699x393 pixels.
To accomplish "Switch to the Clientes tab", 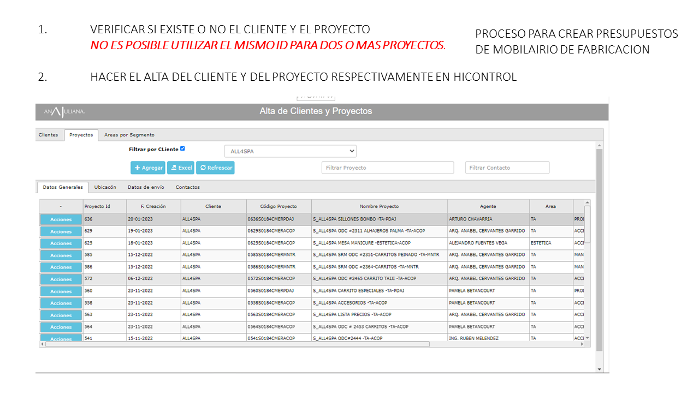I will pyautogui.click(x=48, y=135).
